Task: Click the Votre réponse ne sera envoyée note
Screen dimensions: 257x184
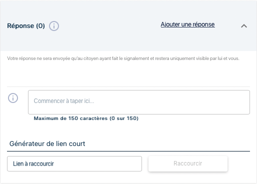Action: pyautogui.click(x=123, y=58)
